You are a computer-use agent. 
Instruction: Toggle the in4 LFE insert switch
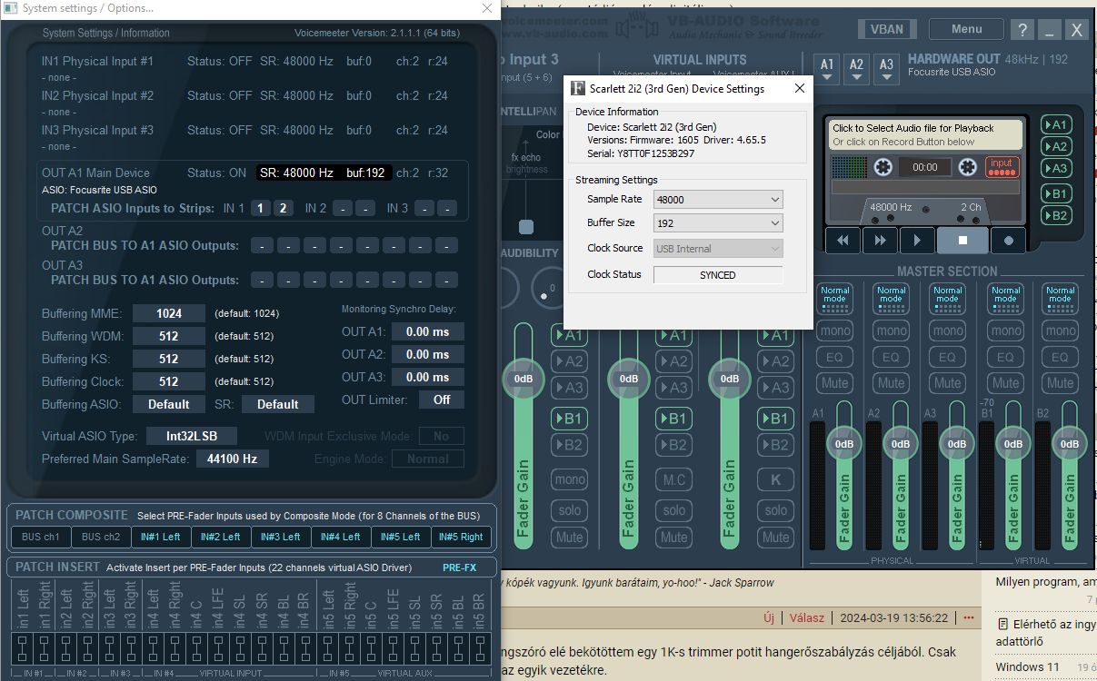click(217, 650)
